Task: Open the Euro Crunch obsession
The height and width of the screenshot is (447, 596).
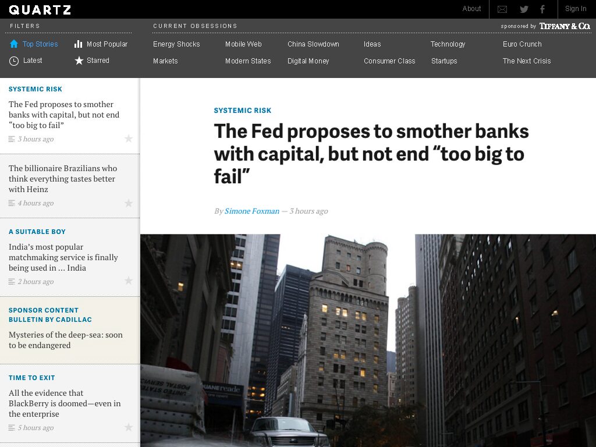Action: pos(522,44)
